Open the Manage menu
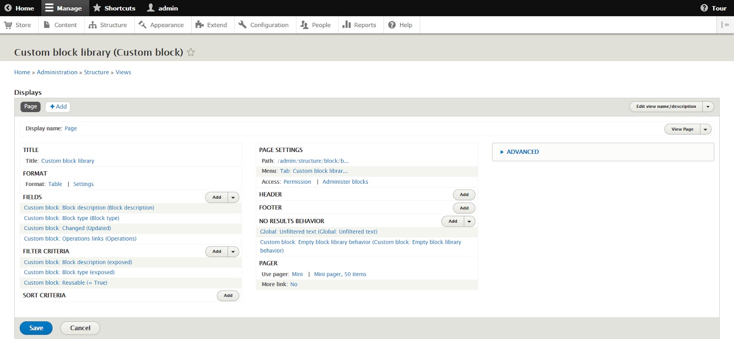Screen dimensions: 734x343 (63, 8)
